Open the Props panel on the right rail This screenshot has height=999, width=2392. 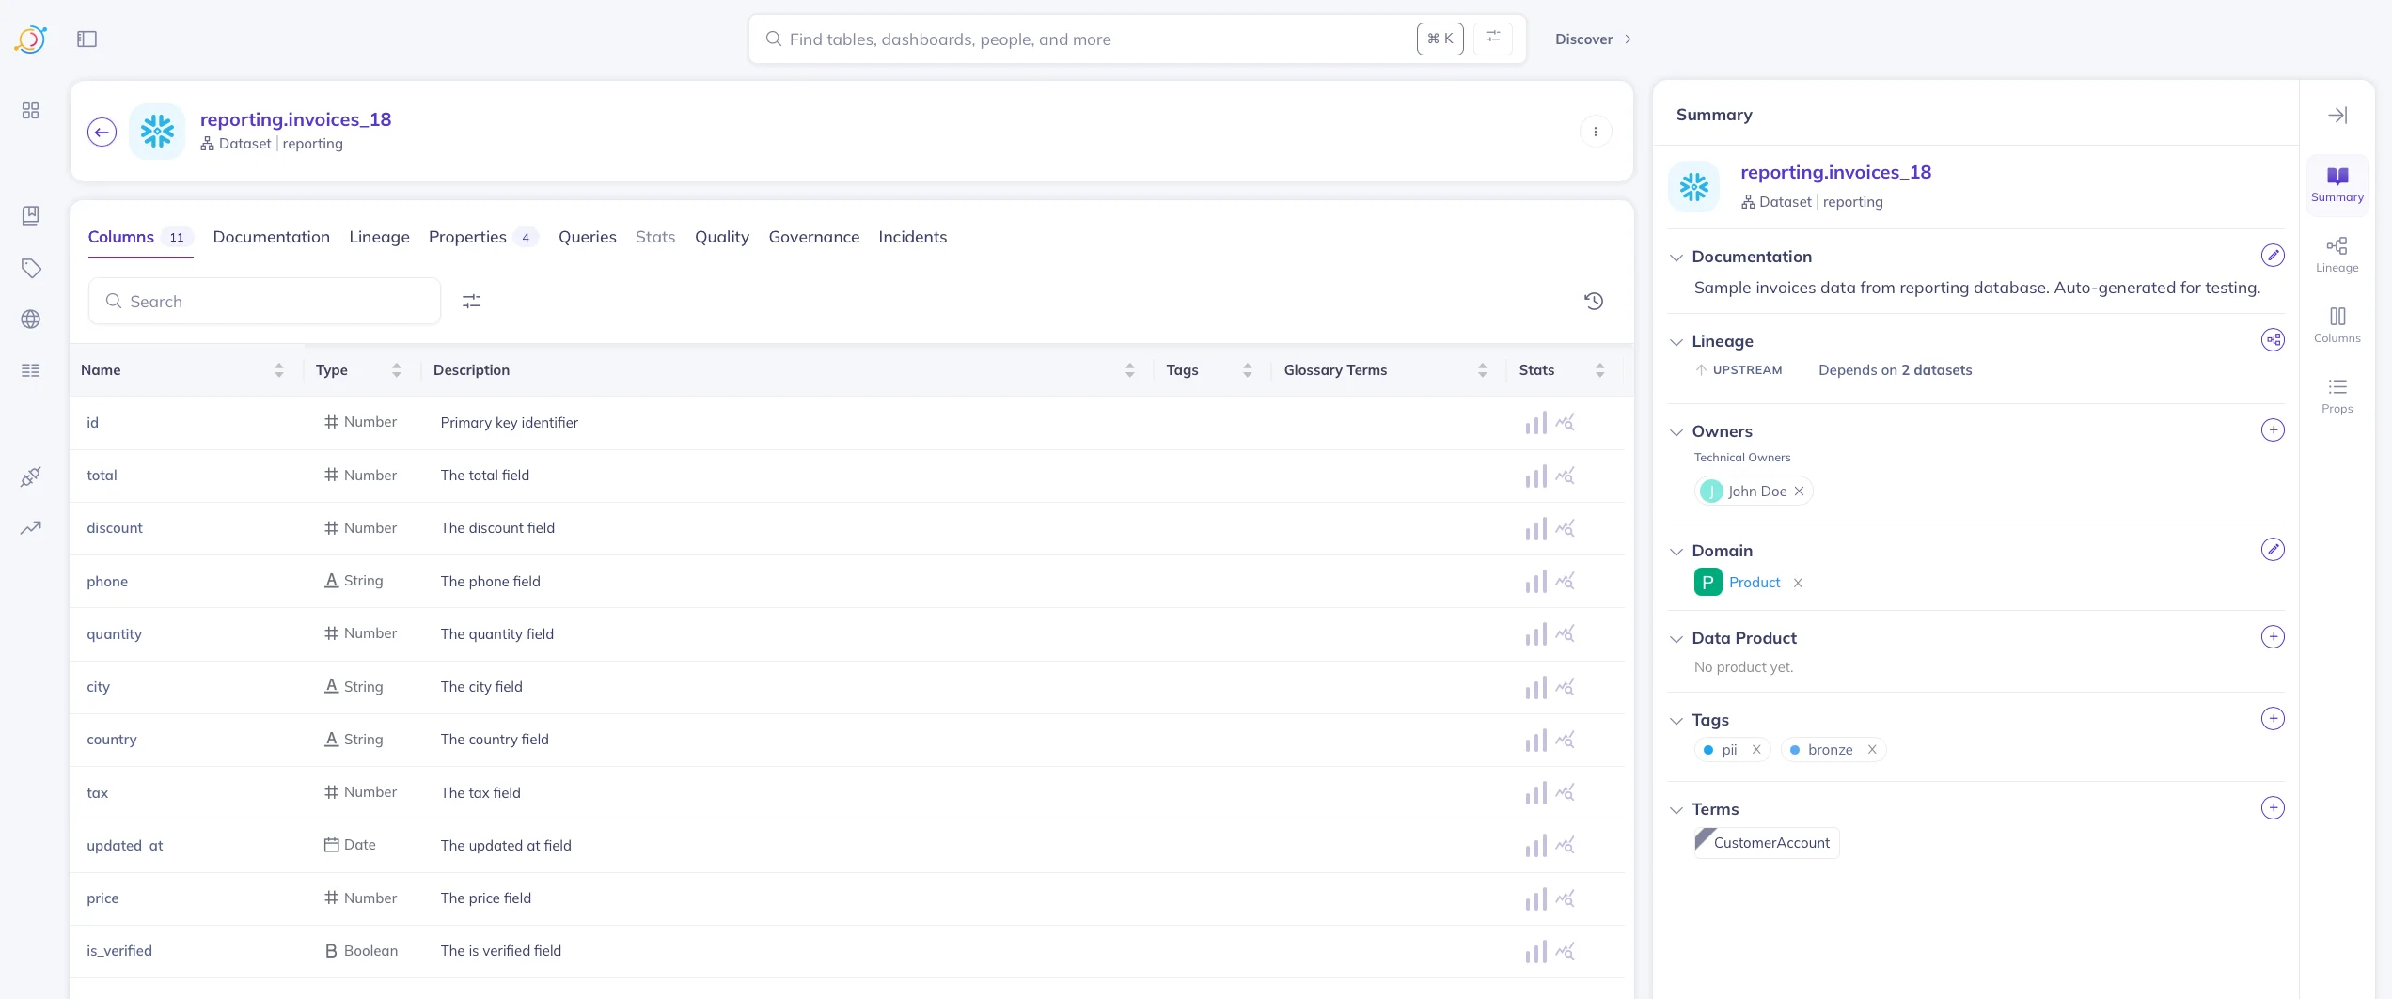[2338, 394]
